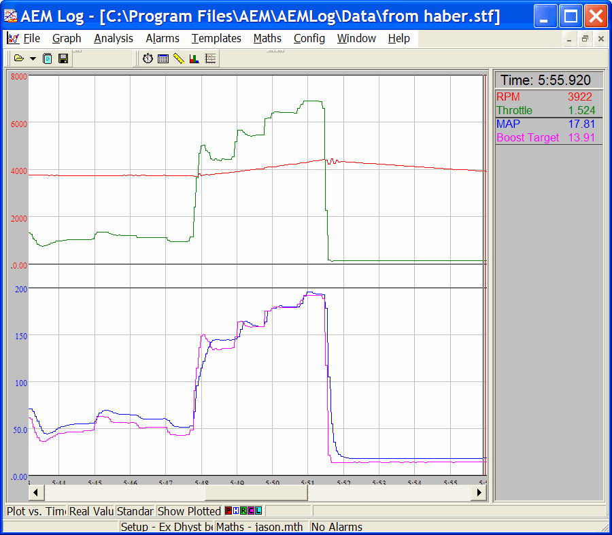Maximize the AEM Log window
The width and height of the screenshot is (612, 535).
571,16
